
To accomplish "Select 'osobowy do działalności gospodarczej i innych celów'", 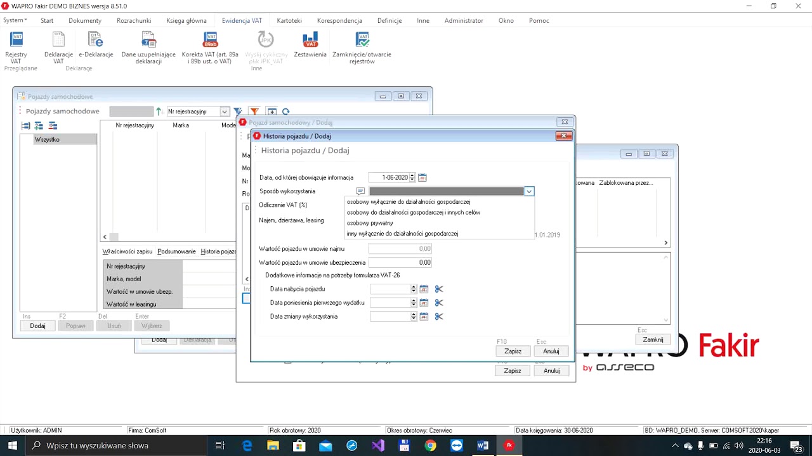I will (440, 213).
